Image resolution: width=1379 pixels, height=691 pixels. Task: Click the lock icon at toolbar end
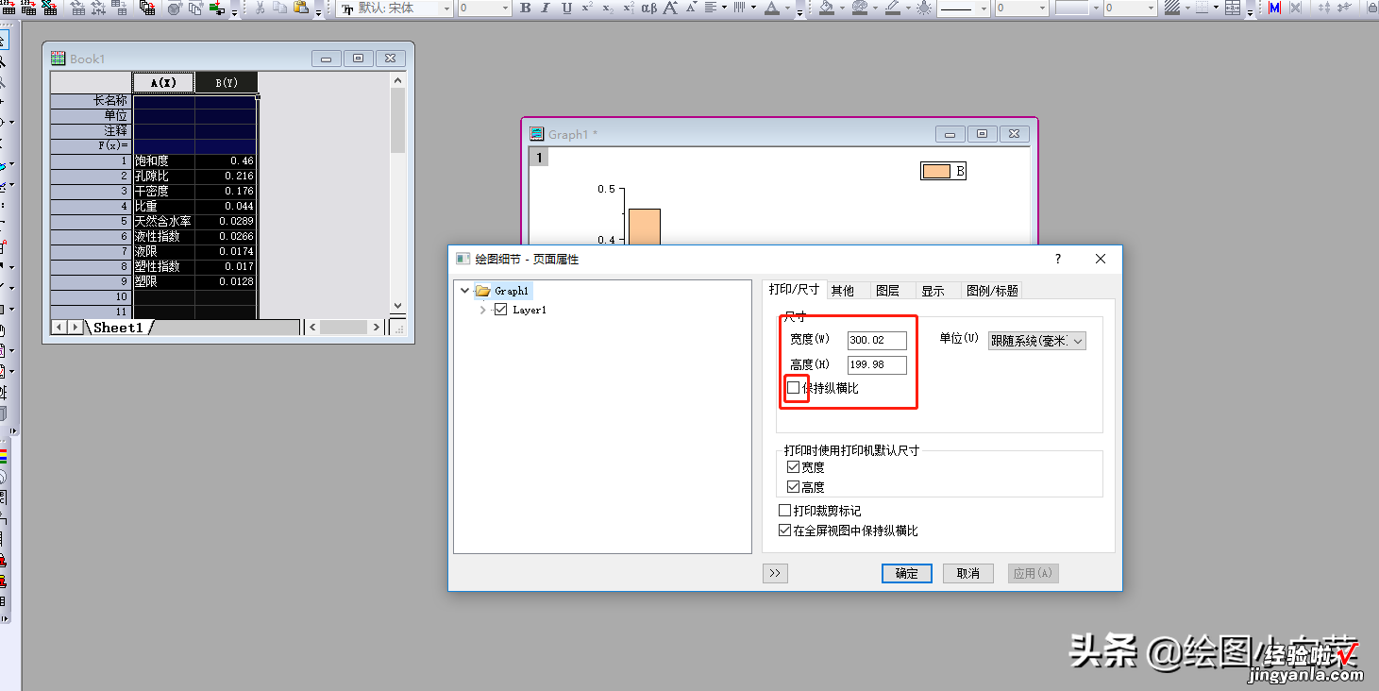(1371, 8)
